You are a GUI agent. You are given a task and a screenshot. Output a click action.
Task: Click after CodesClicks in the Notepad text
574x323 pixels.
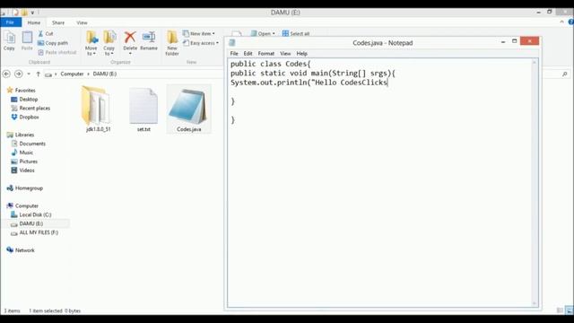388,83
